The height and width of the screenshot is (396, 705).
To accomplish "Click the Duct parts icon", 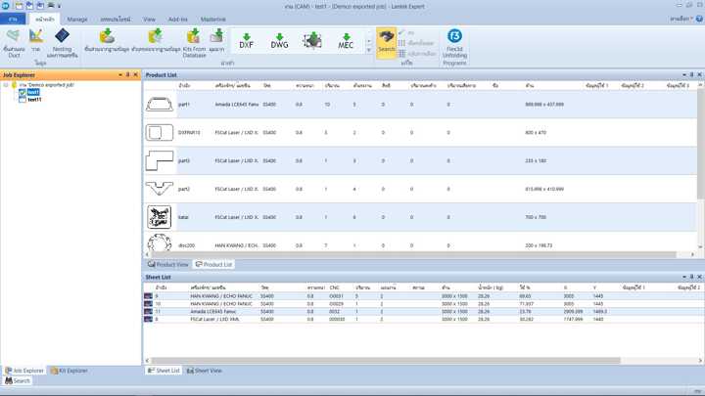I will [14, 42].
